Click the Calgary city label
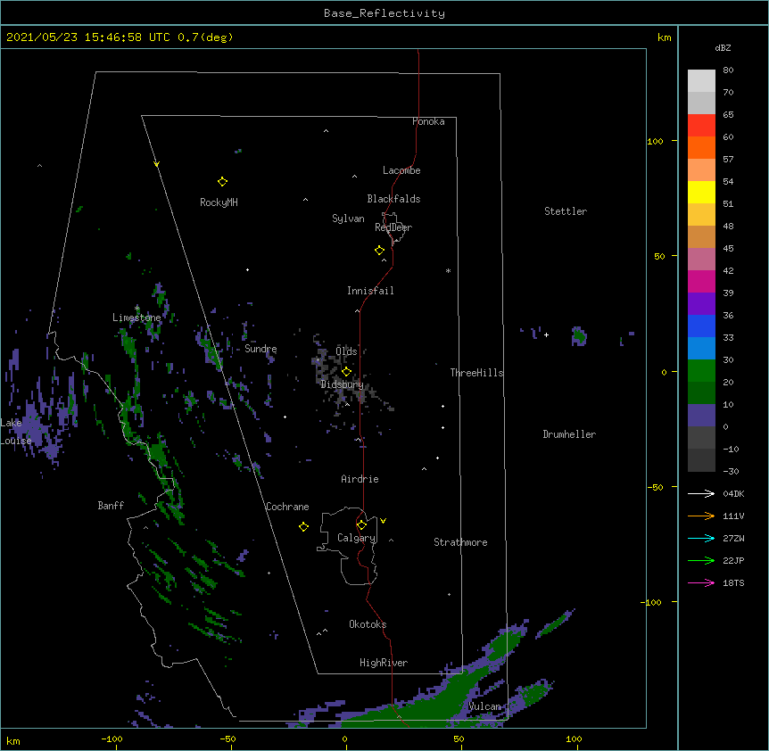This screenshot has height=751, width=769. 357,538
